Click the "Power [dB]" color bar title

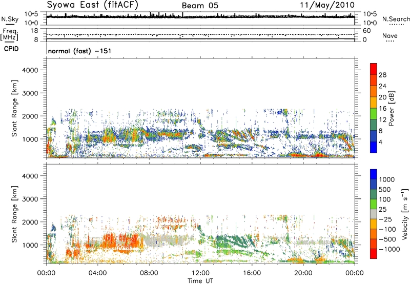(391, 108)
